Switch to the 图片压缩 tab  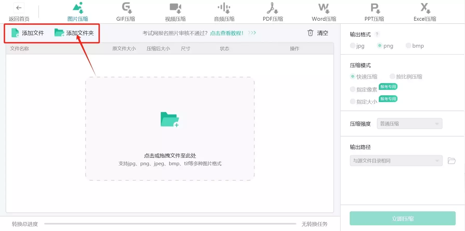point(78,12)
